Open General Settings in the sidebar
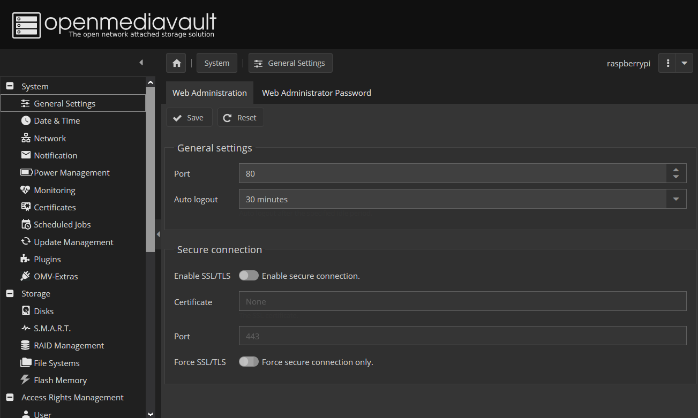The width and height of the screenshot is (698, 418). tap(73, 103)
